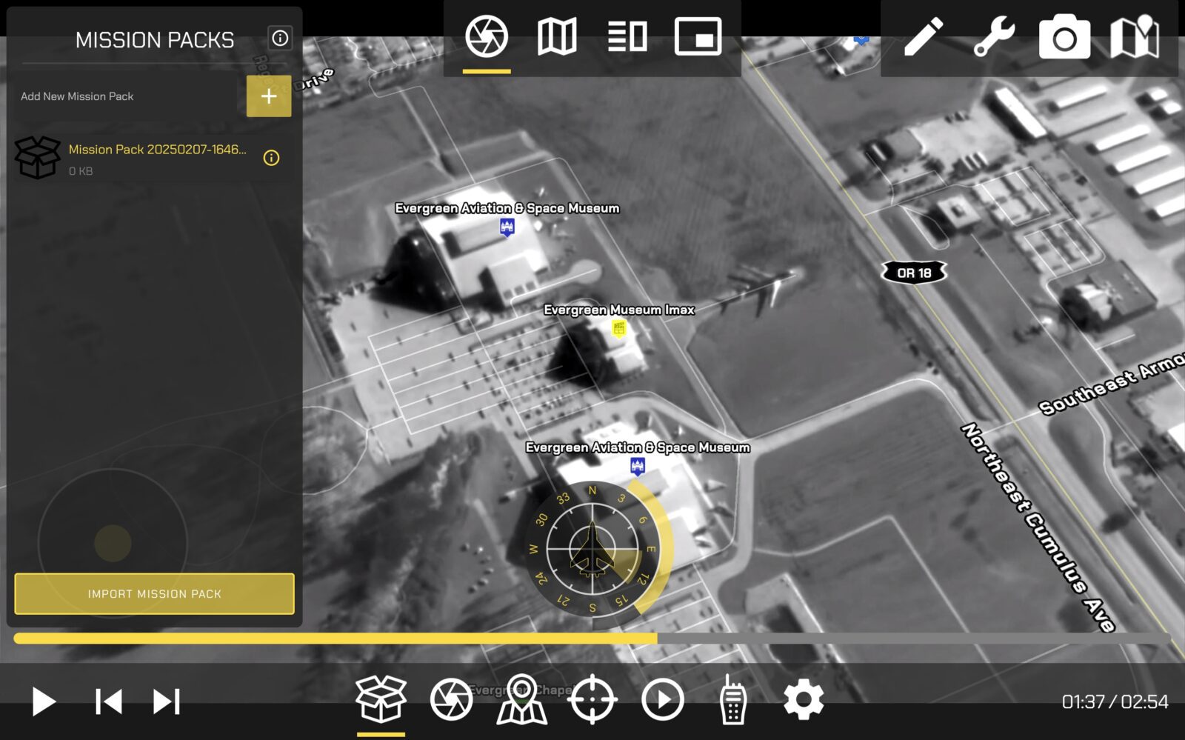Switch to the folded map view tab

coord(557,36)
